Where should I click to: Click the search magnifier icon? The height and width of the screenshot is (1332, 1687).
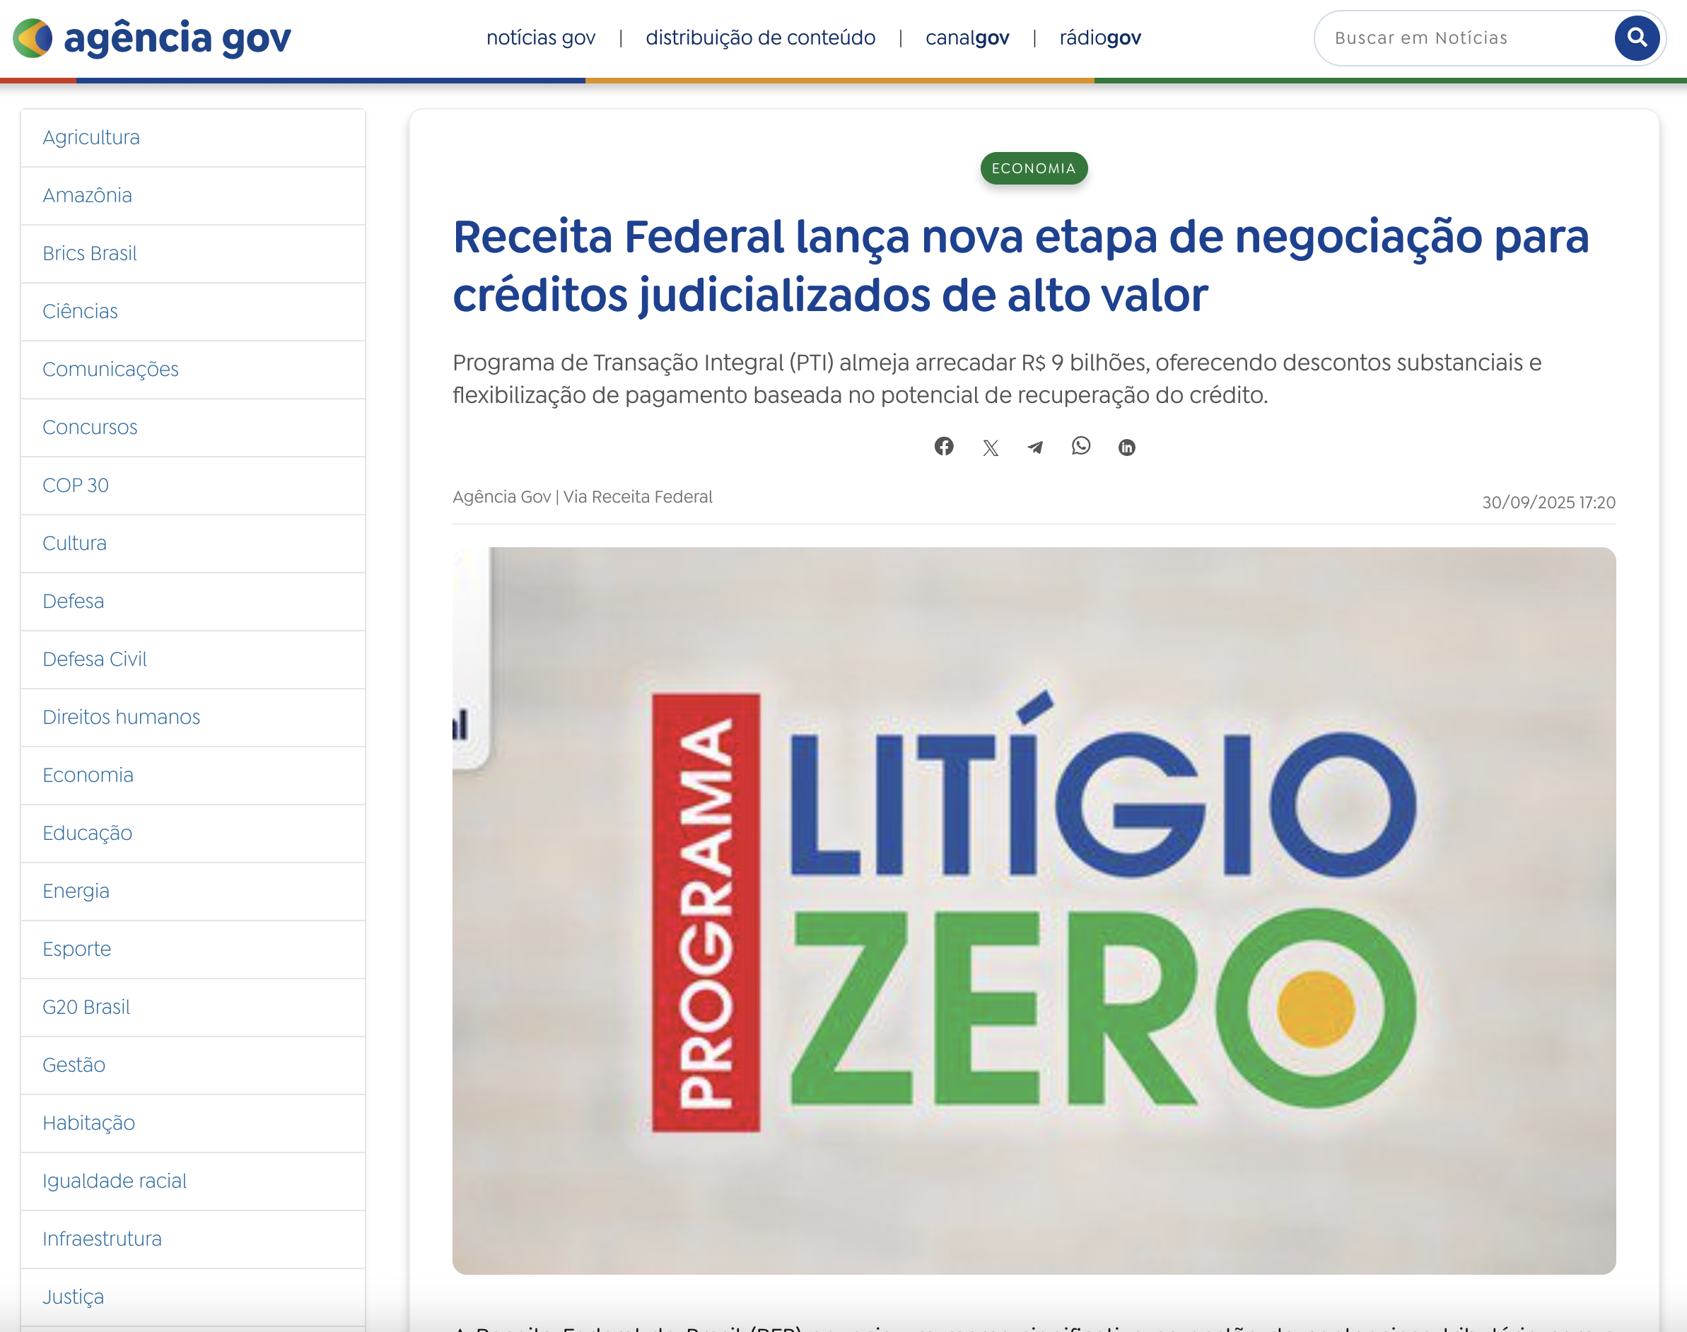tap(1637, 37)
